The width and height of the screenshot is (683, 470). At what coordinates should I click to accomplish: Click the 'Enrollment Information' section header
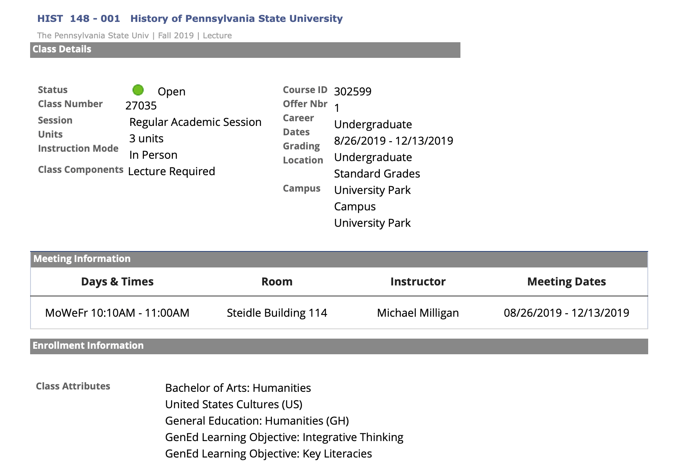[339, 346]
